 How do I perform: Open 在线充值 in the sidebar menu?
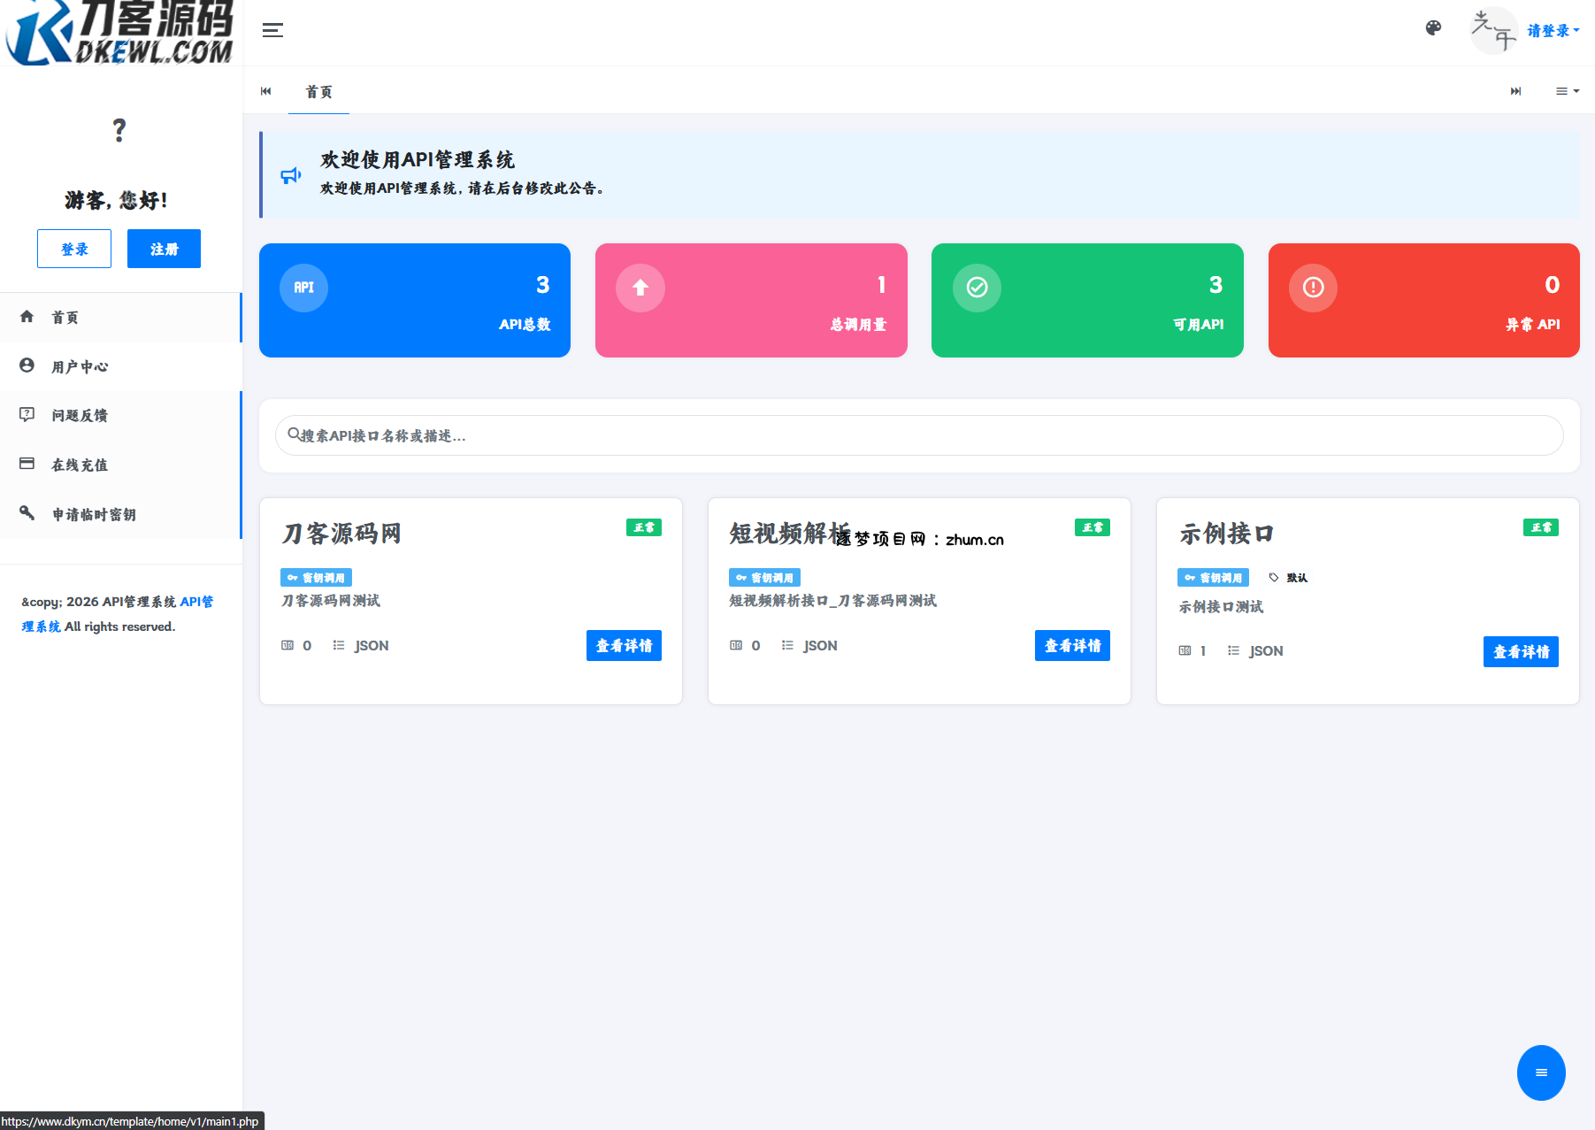(120, 465)
